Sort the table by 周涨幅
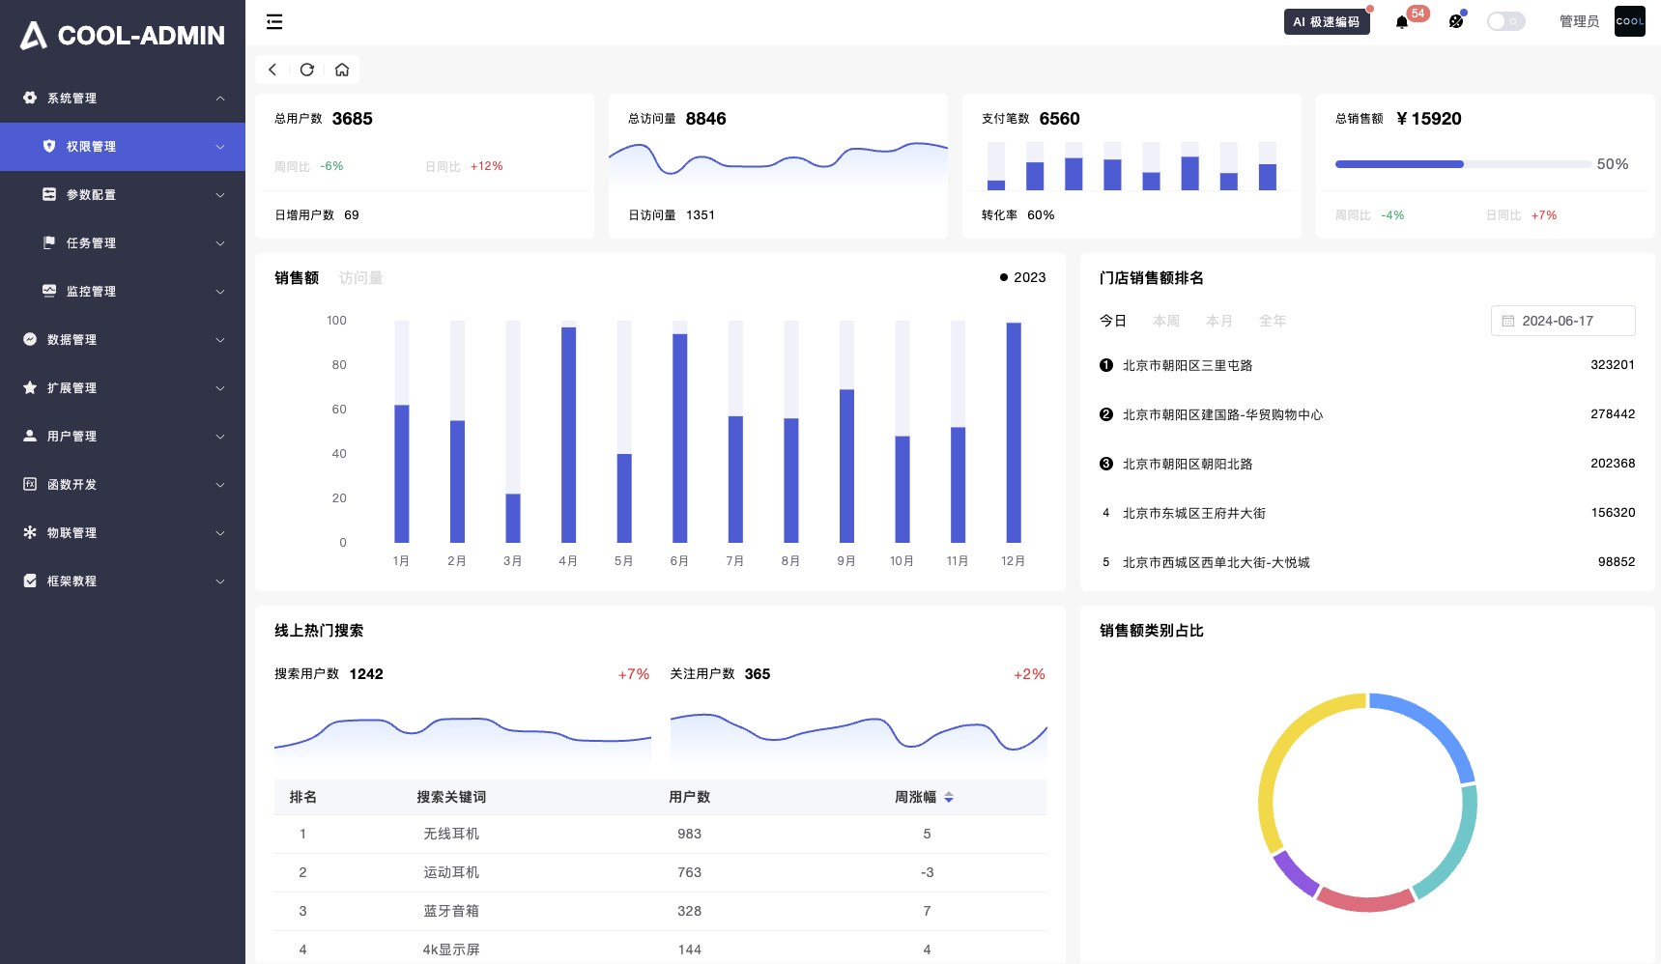This screenshot has height=964, width=1661. click(x=948, y=797)
